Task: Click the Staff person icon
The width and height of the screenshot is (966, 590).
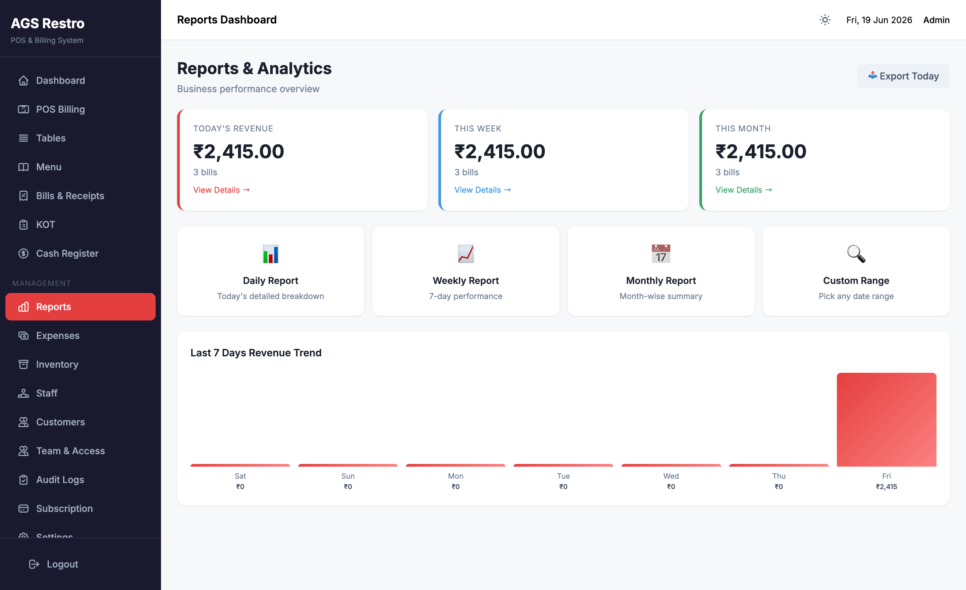Action: point(23,393)
